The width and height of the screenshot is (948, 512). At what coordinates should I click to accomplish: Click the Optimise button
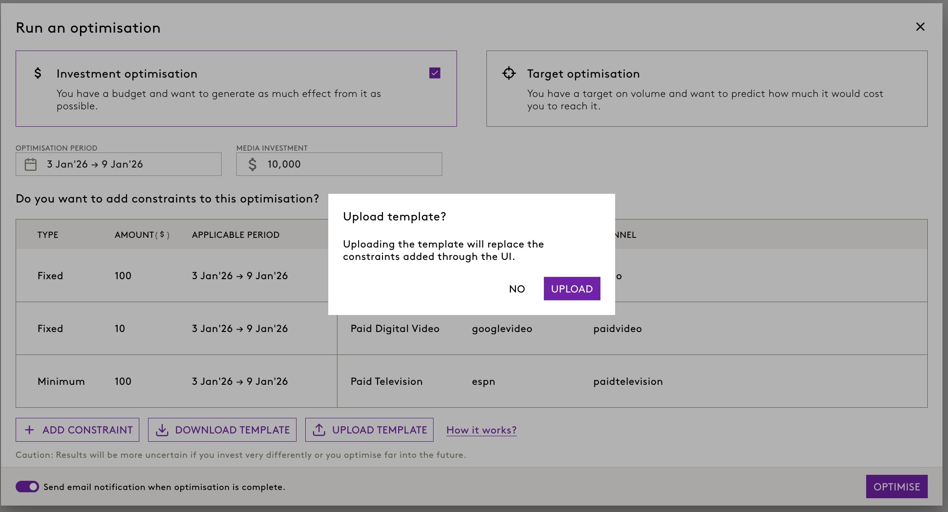[x=897, y=487]
